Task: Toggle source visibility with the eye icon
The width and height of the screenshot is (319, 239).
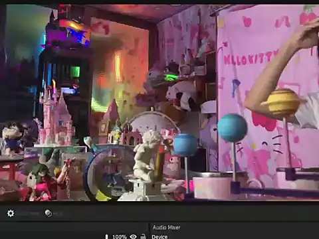Action: 133,236
